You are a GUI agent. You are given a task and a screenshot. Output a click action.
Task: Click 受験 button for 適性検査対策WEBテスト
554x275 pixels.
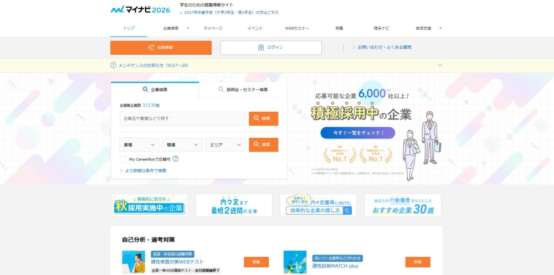pyautogui.click(x=256, y=262)
